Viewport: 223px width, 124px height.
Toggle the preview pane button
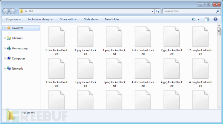click(207, 19)
